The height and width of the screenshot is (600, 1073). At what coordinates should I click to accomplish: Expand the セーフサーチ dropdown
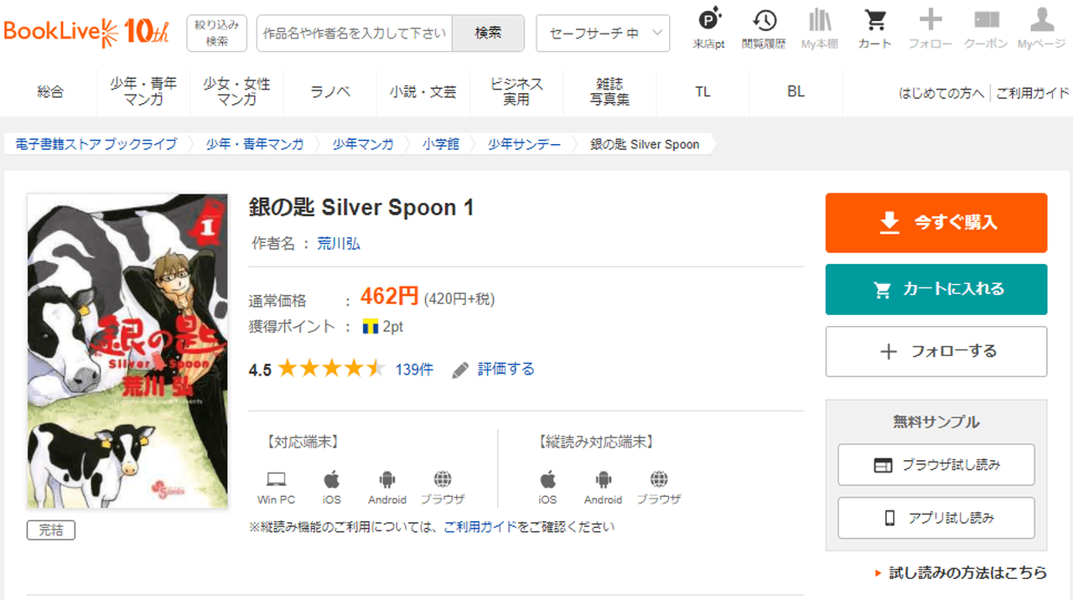[603, 34]
